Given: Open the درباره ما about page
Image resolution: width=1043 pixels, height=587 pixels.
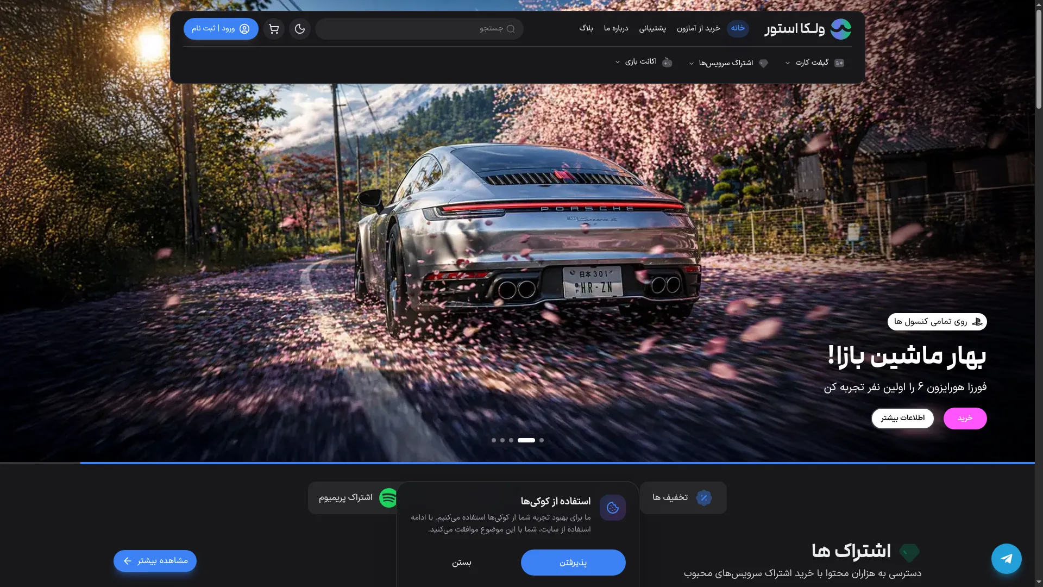Looking at the screenshot, I should coord(616,28).
